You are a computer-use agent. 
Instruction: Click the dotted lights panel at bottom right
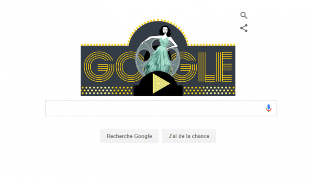209,90
